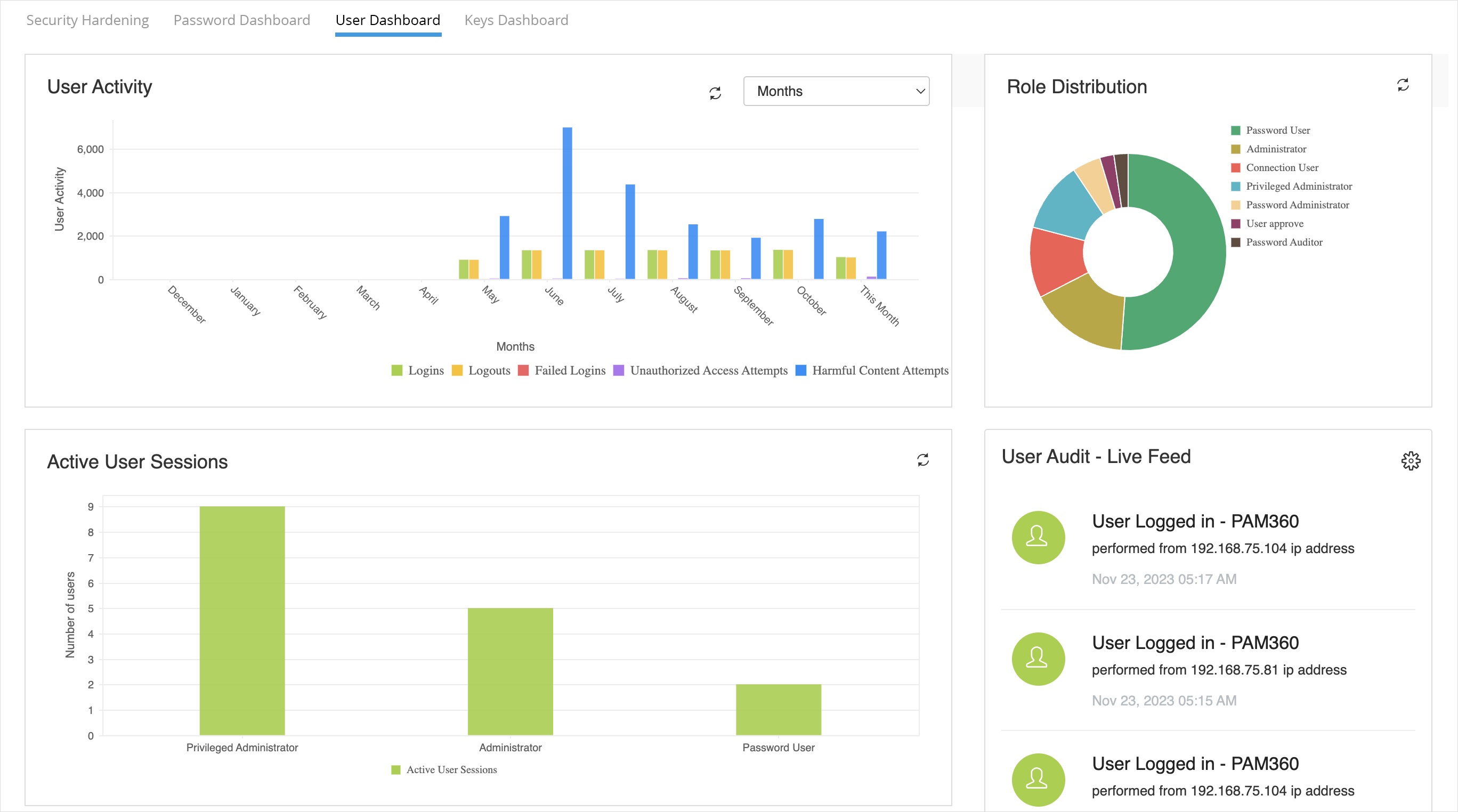Toggle the Active User Sessions legend item
The width and height of the screenshot is (1458, 812).
[445, 769]
